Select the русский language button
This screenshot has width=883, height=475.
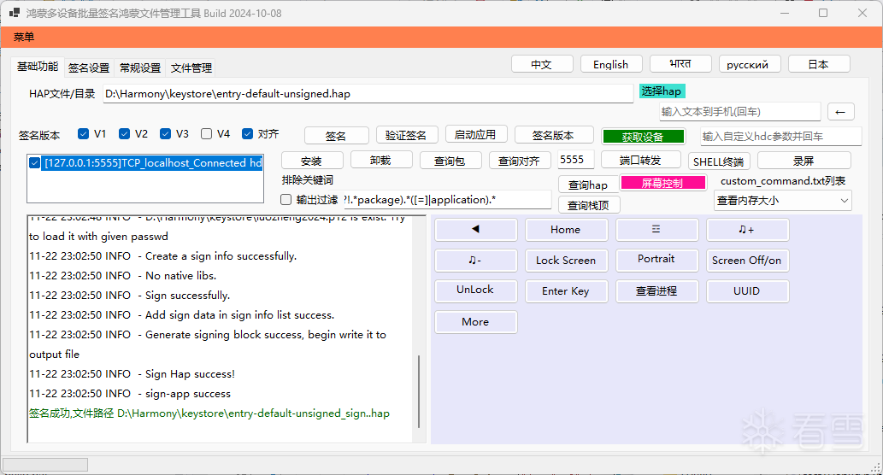coord(750,64)
